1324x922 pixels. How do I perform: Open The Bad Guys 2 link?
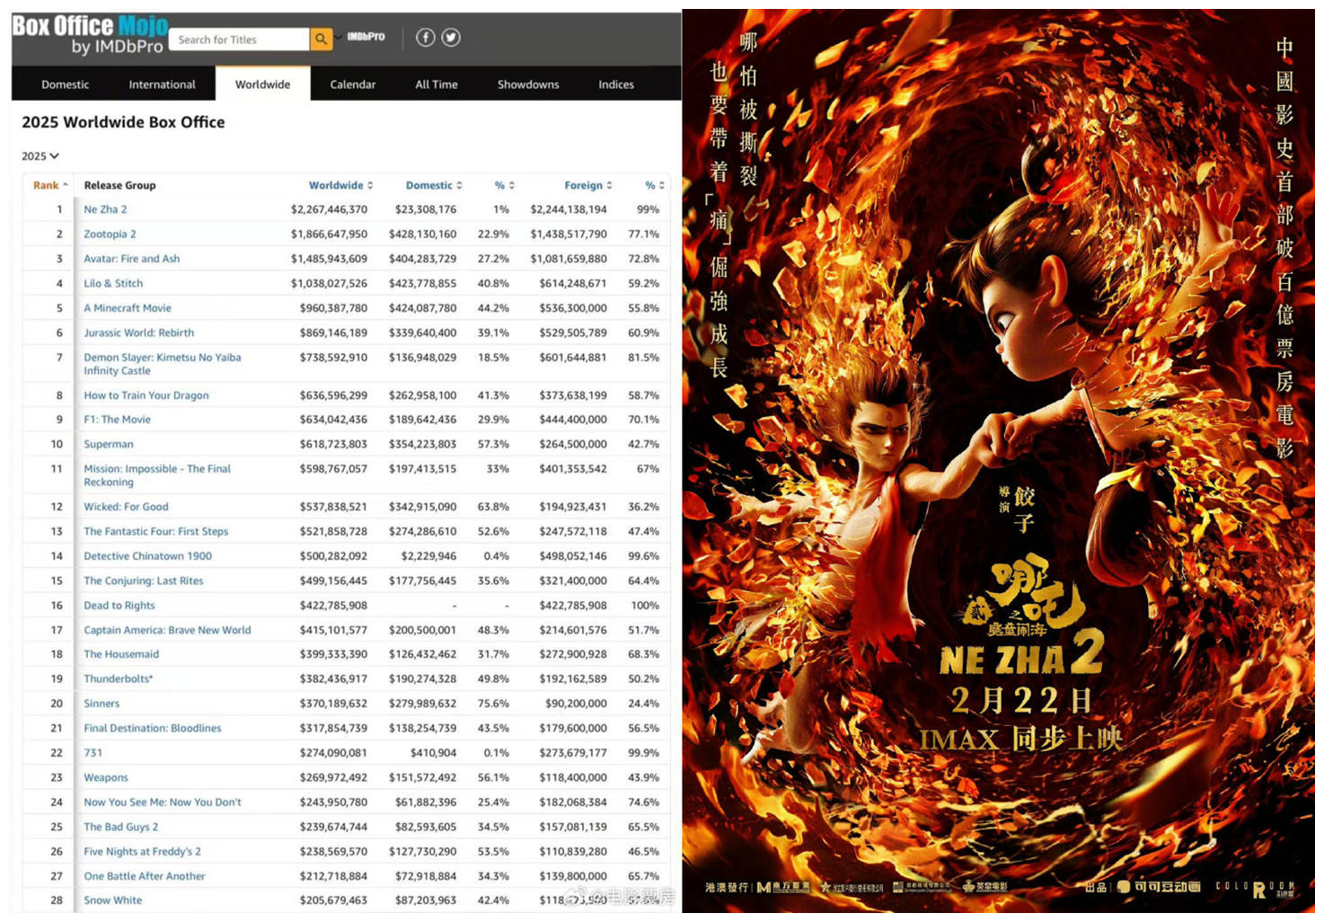[x=120, y=828]
